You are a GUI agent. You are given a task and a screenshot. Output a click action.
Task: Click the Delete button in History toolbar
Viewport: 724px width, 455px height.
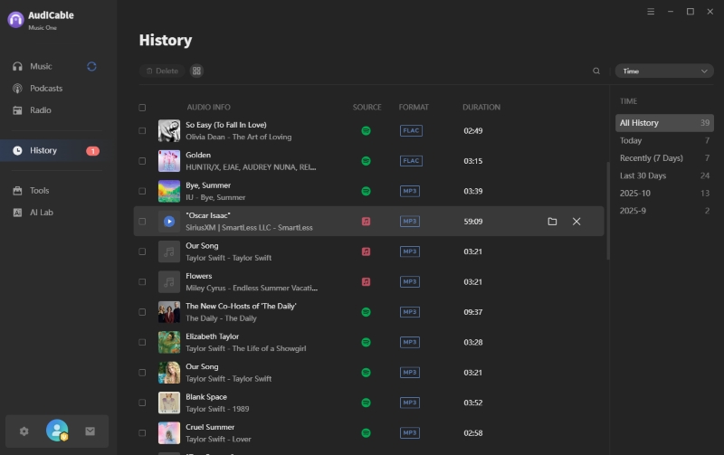coord(162,71)
